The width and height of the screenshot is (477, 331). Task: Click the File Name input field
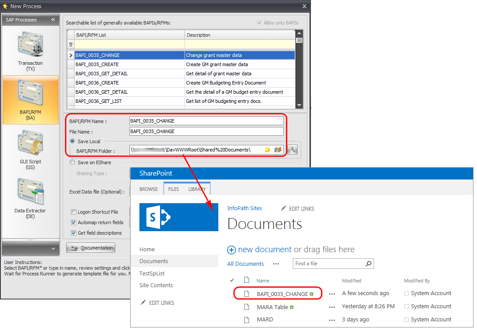(x=206, y=131)
